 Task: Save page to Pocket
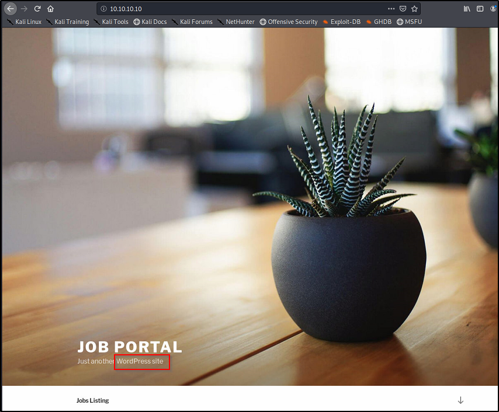pos(403,9)
